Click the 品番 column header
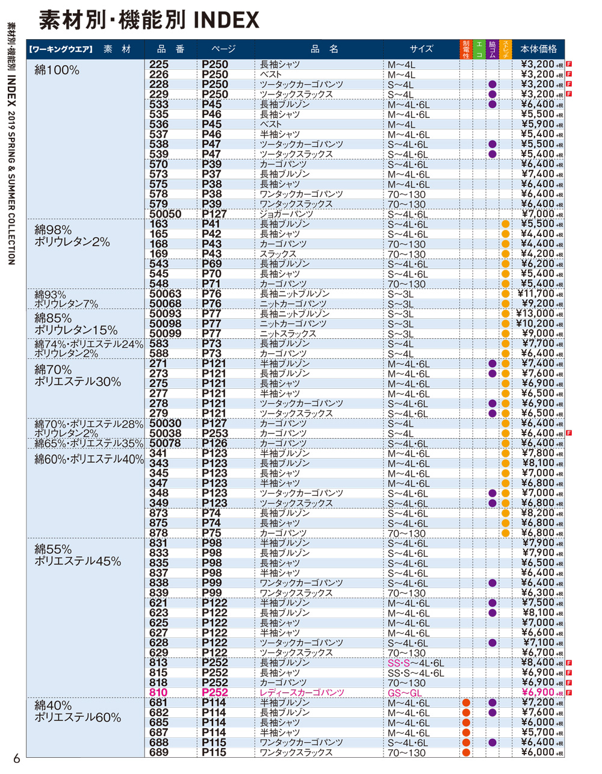 coord(170,49)
